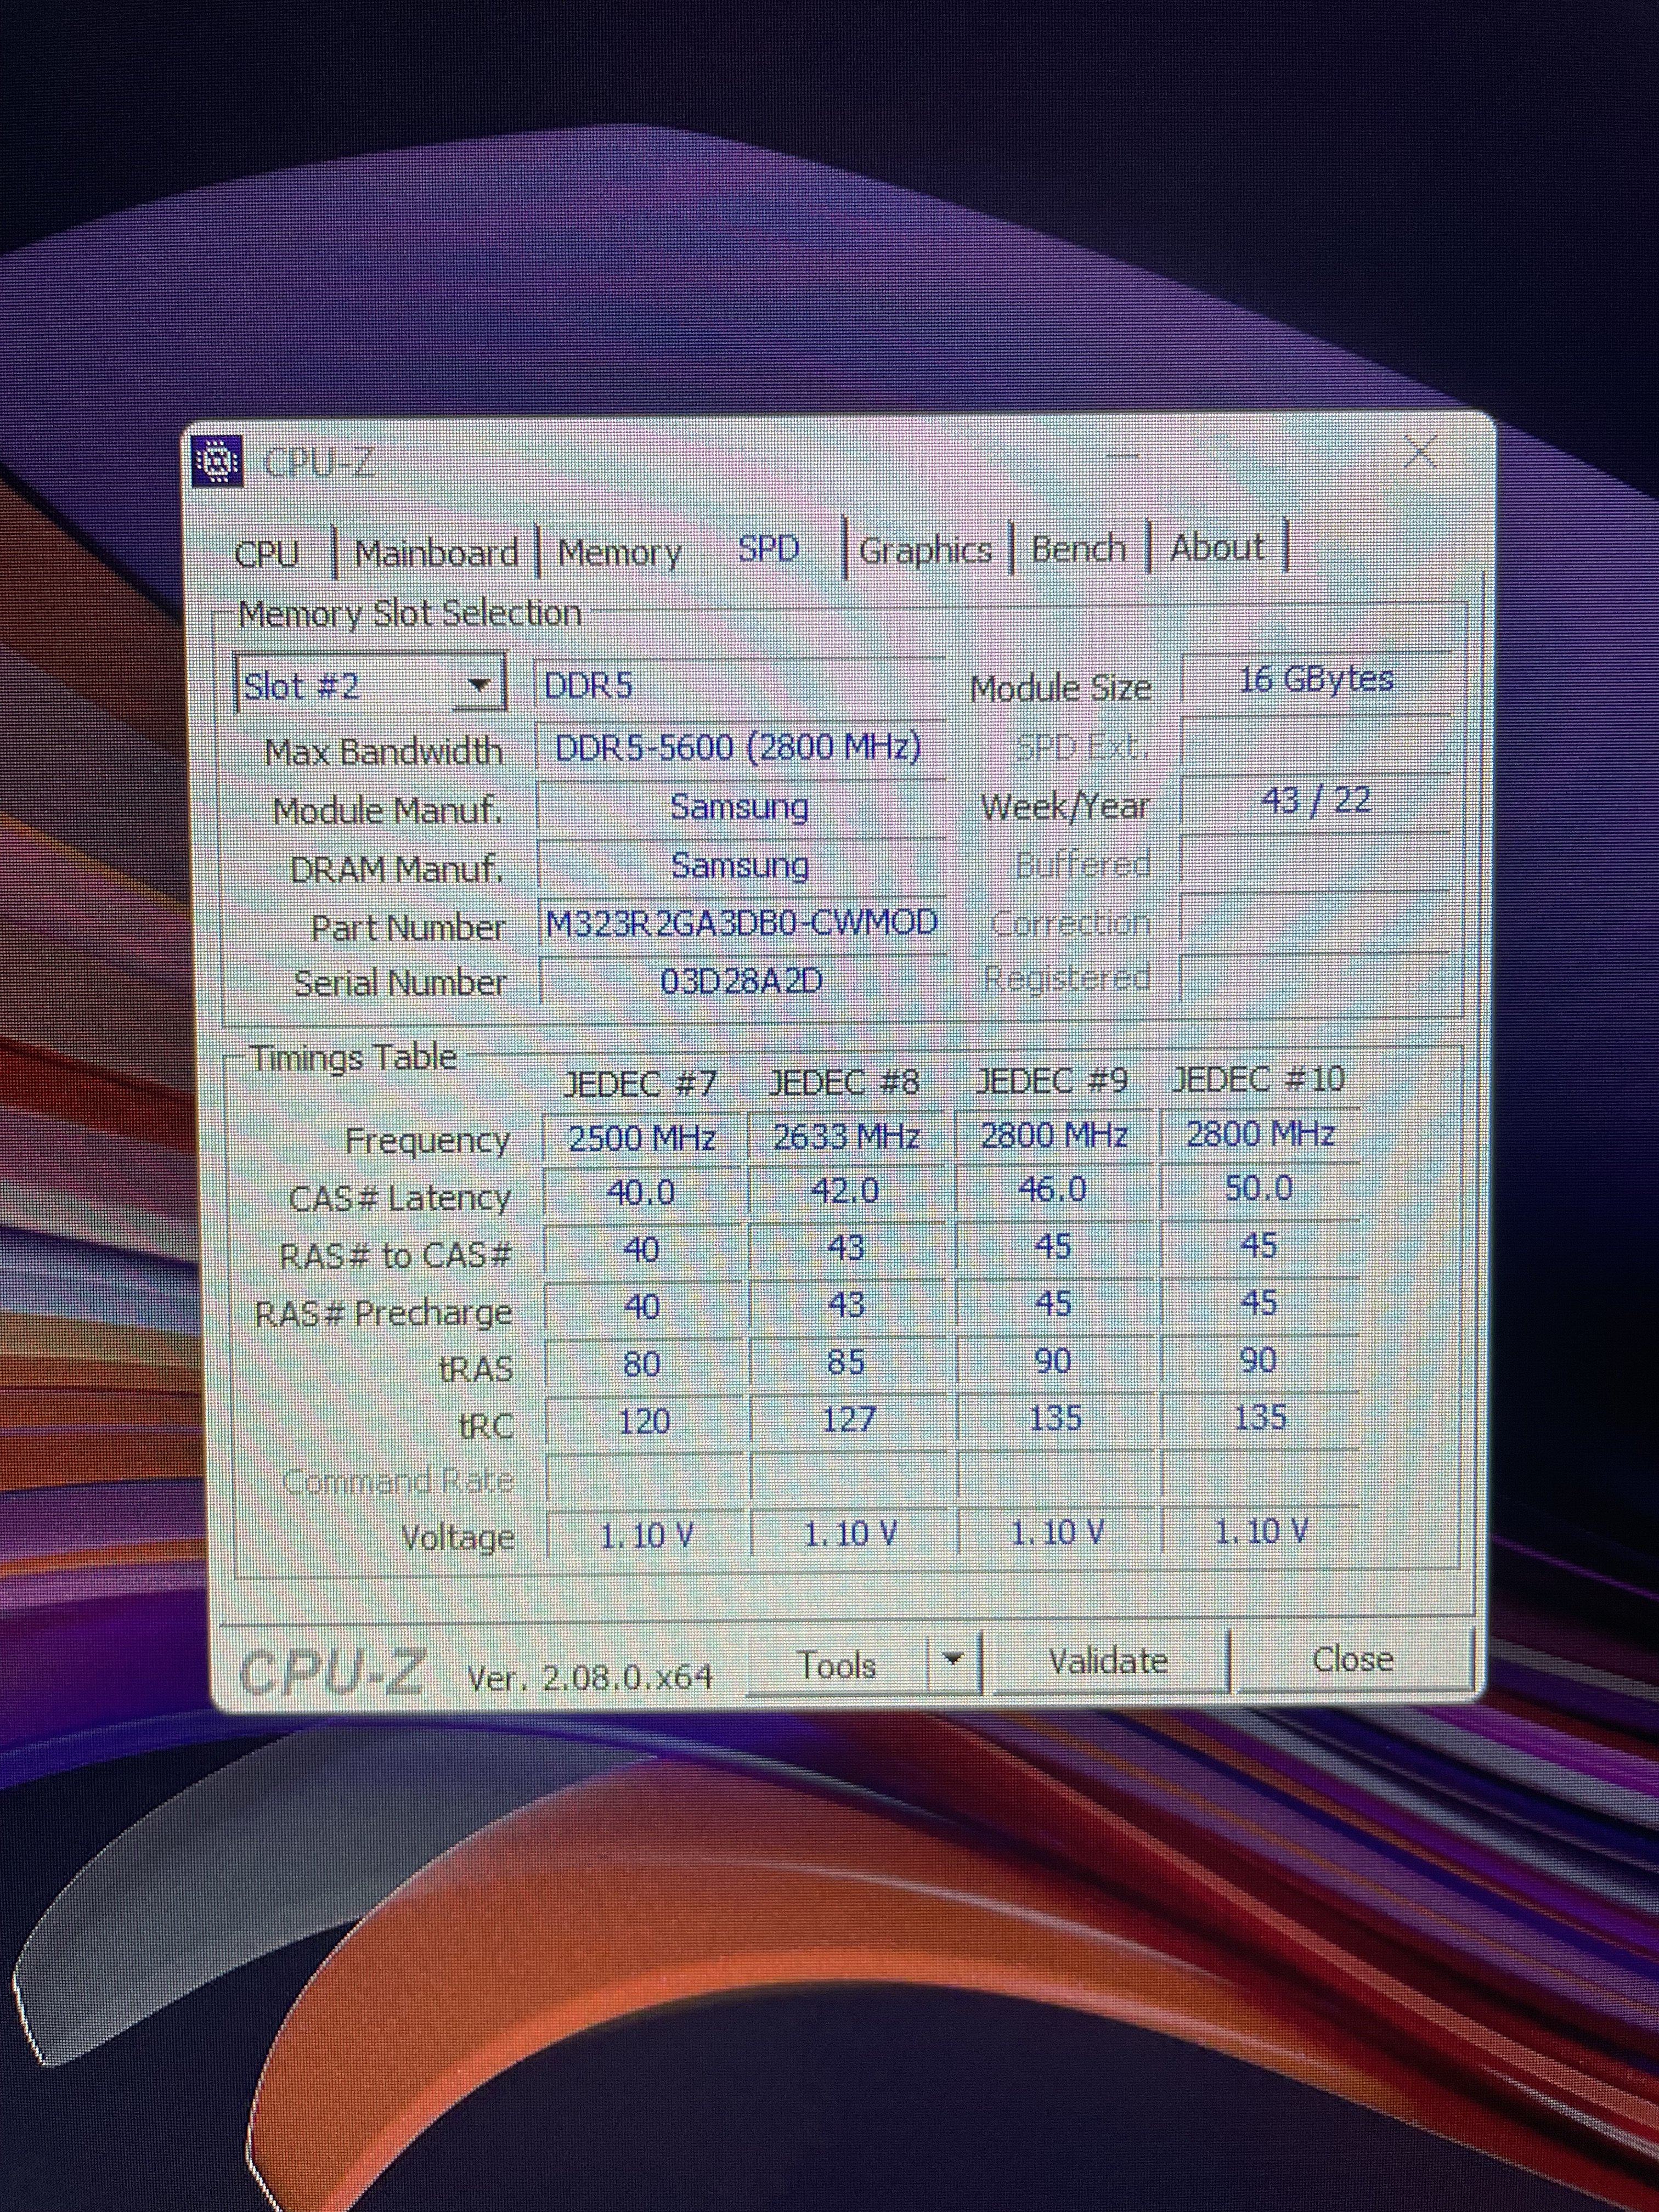Click the Max Bandwidth label

coord(383,751)
